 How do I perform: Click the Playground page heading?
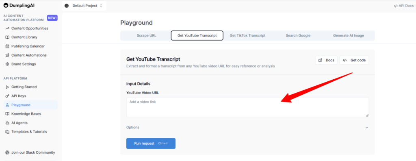point(136,23)
